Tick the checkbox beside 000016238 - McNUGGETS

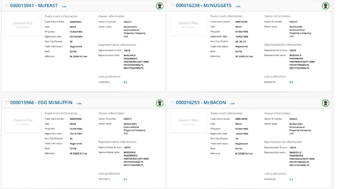[172, 5]
